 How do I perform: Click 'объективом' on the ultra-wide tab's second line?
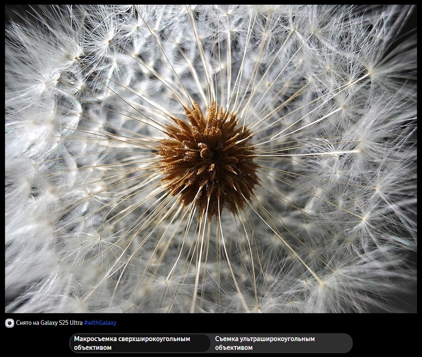point(234,348)
